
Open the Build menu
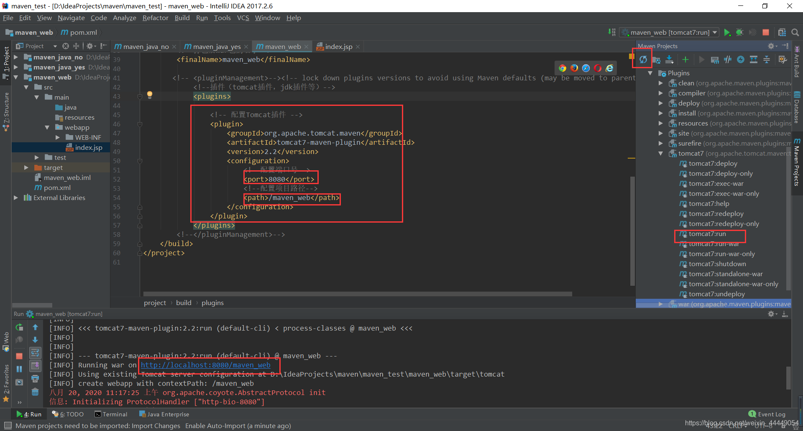click(x=182, y=18)
